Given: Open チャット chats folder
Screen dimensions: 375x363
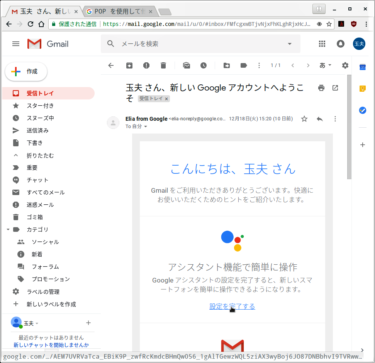Looking at the screenshot, I should point(37,180).
